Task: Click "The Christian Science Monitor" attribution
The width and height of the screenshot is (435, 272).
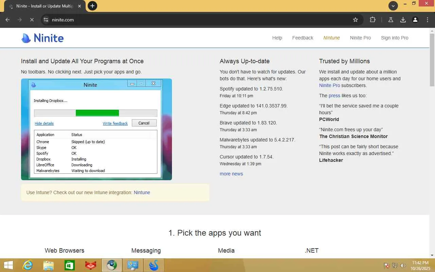Action: (x=353, y=136)
